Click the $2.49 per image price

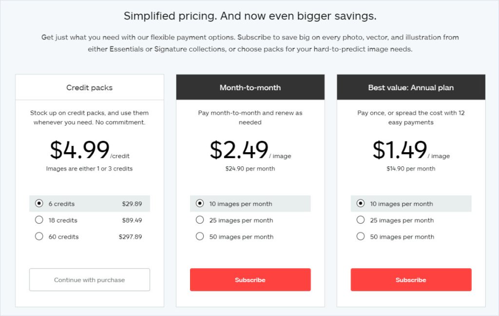point(239,150)
